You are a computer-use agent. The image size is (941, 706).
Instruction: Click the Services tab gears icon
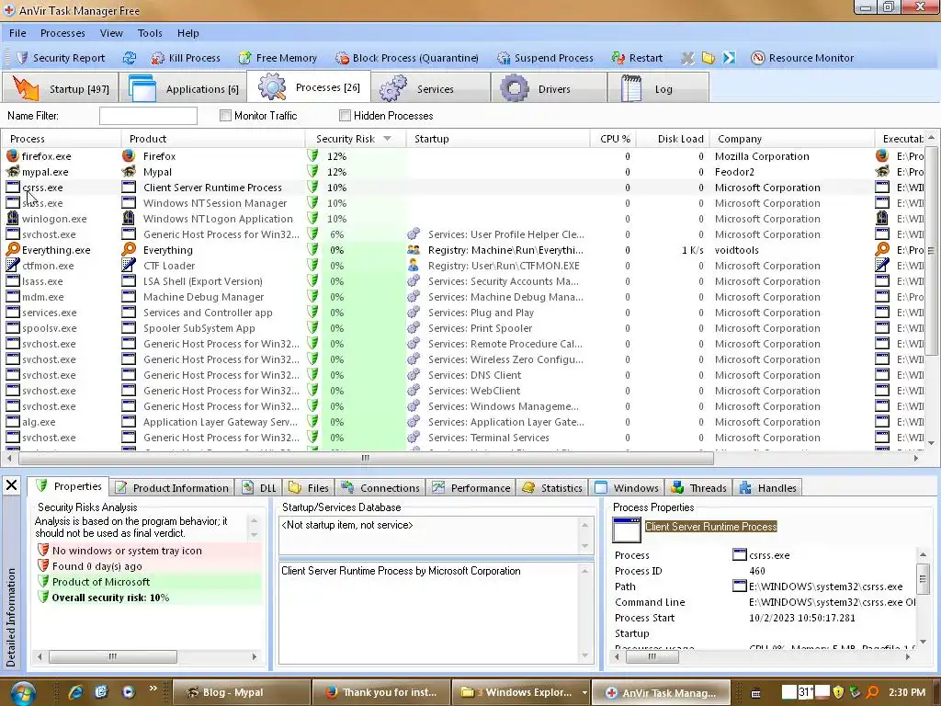click(392, 88)
